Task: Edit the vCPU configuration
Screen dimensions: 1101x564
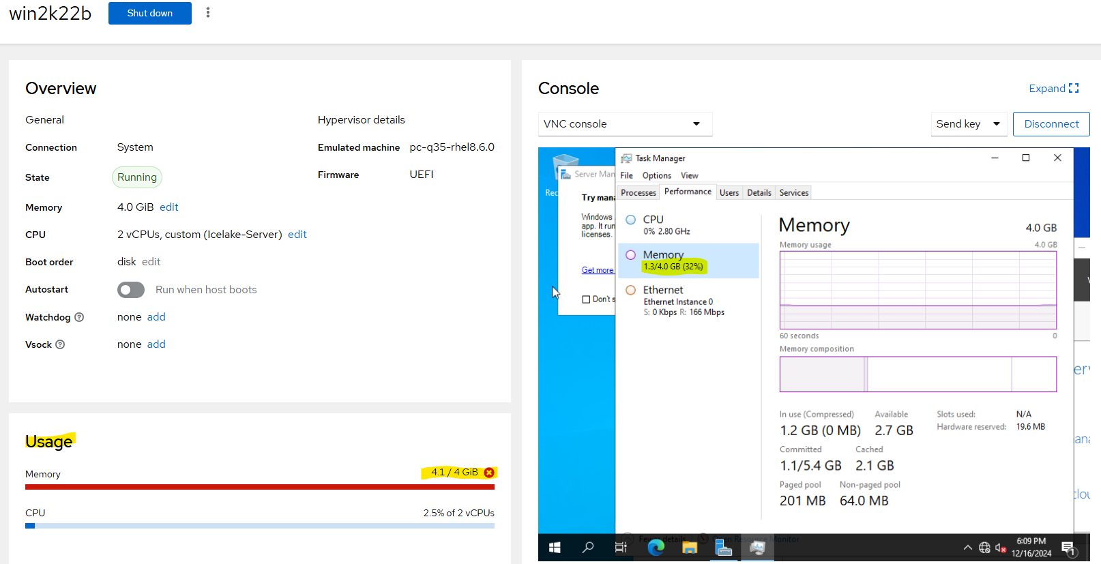Action: [x=297, y=235]
